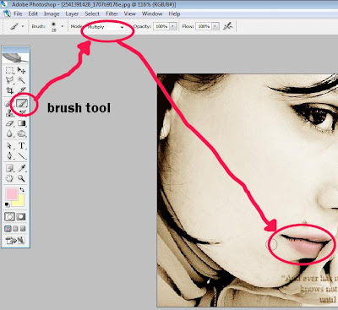Select the Rectangular Marquee tool
Screen dimensions: 338x310
point(10,70)
